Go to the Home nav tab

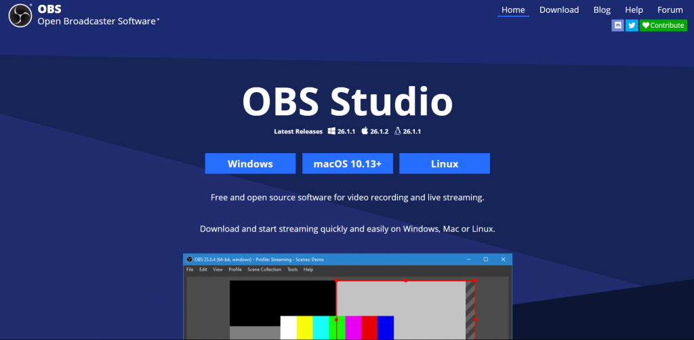tap(513, 9)
